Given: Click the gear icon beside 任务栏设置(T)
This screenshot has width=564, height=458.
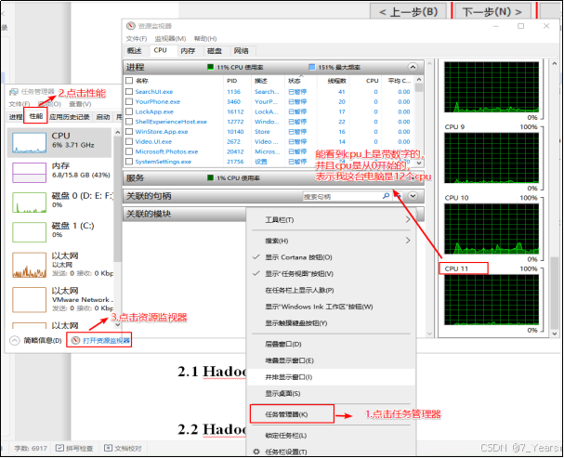Looking at the screenshot, I should coord(256,451).
